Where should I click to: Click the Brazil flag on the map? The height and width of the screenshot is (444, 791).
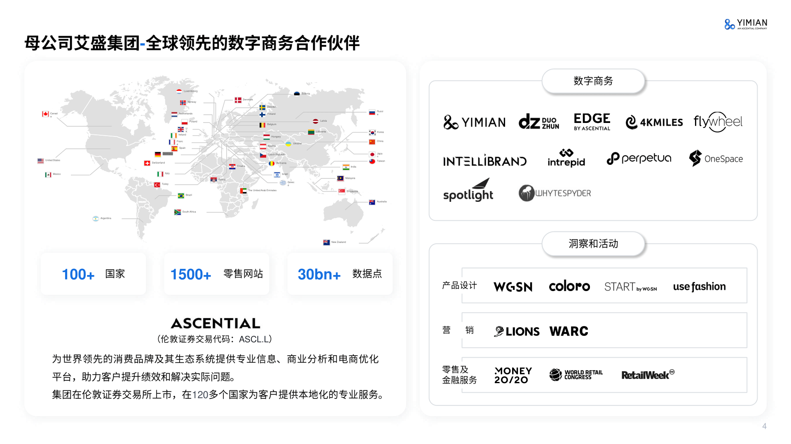tap(181, 196)
